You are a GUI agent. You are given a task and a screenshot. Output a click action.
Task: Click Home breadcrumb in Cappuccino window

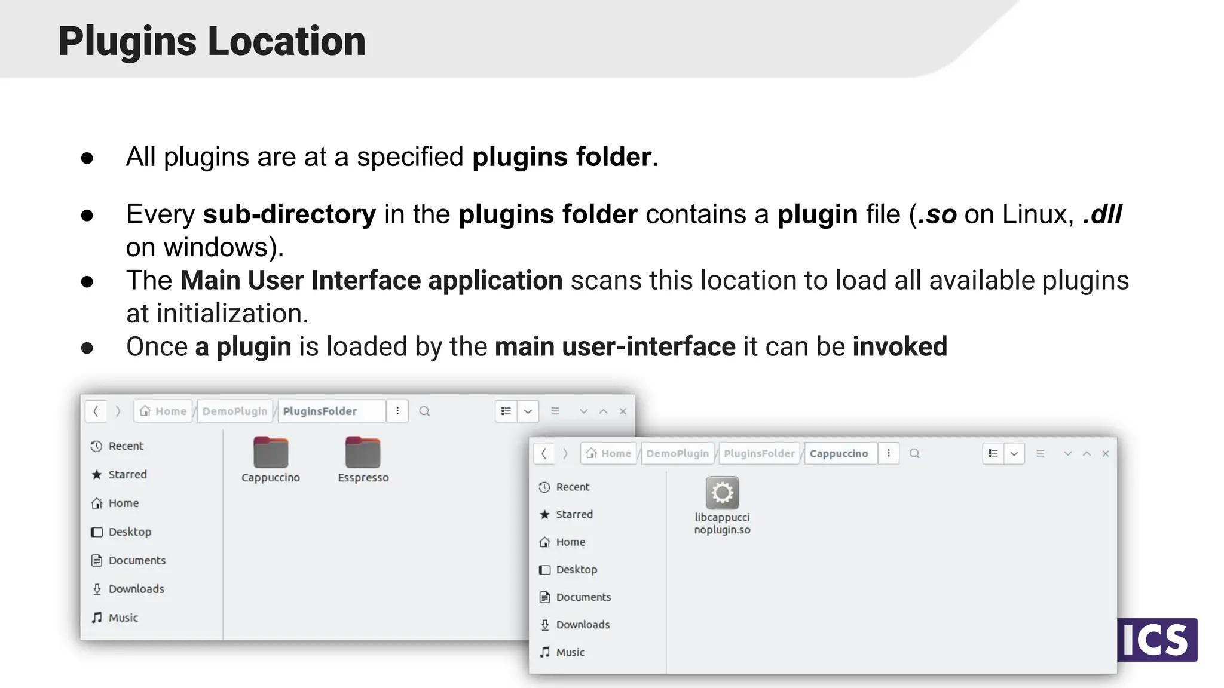609,453
